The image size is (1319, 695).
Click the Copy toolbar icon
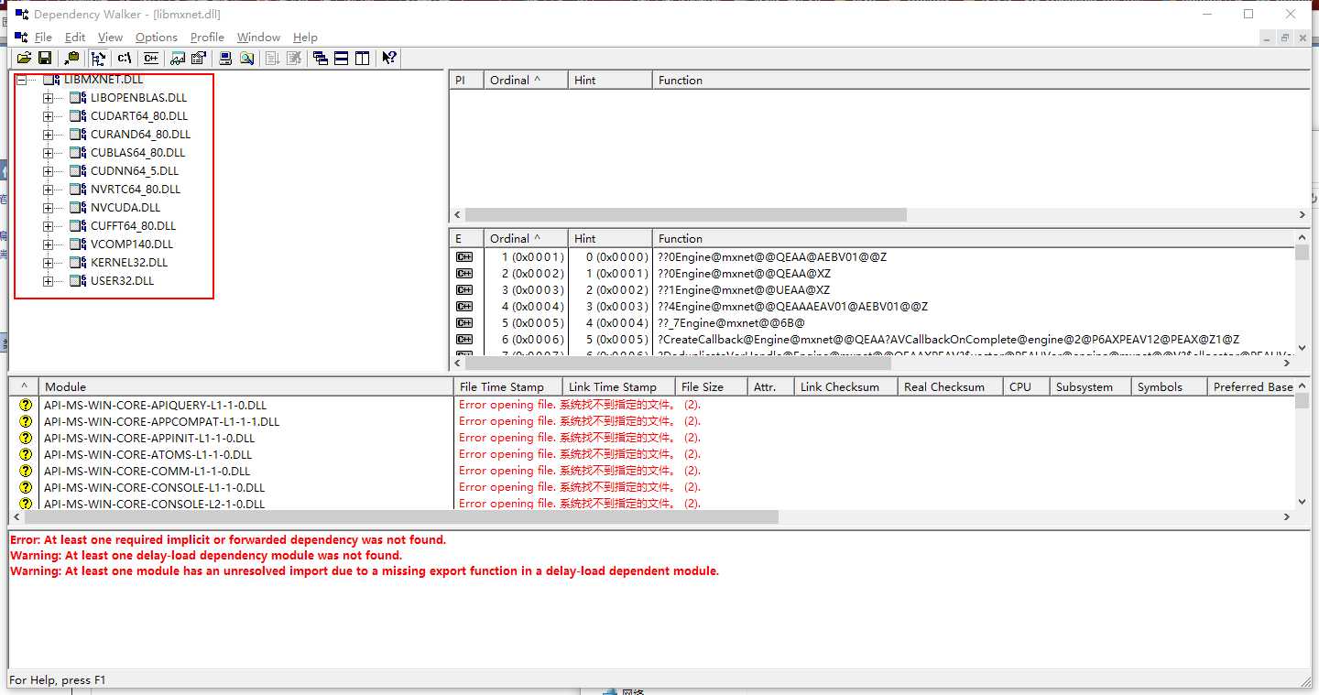click(x=71, y=58)
